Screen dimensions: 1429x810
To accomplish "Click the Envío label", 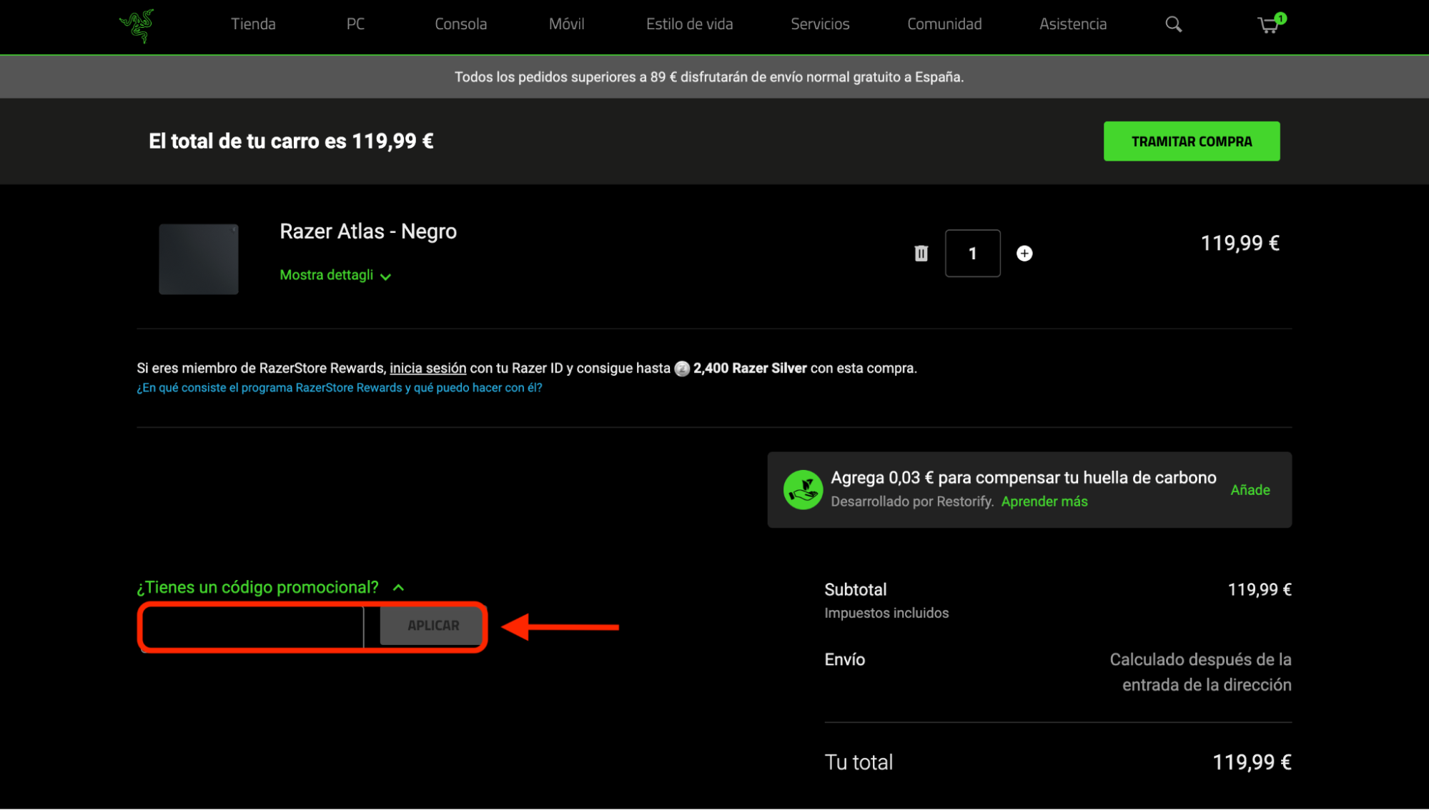I will coord(844,660).
